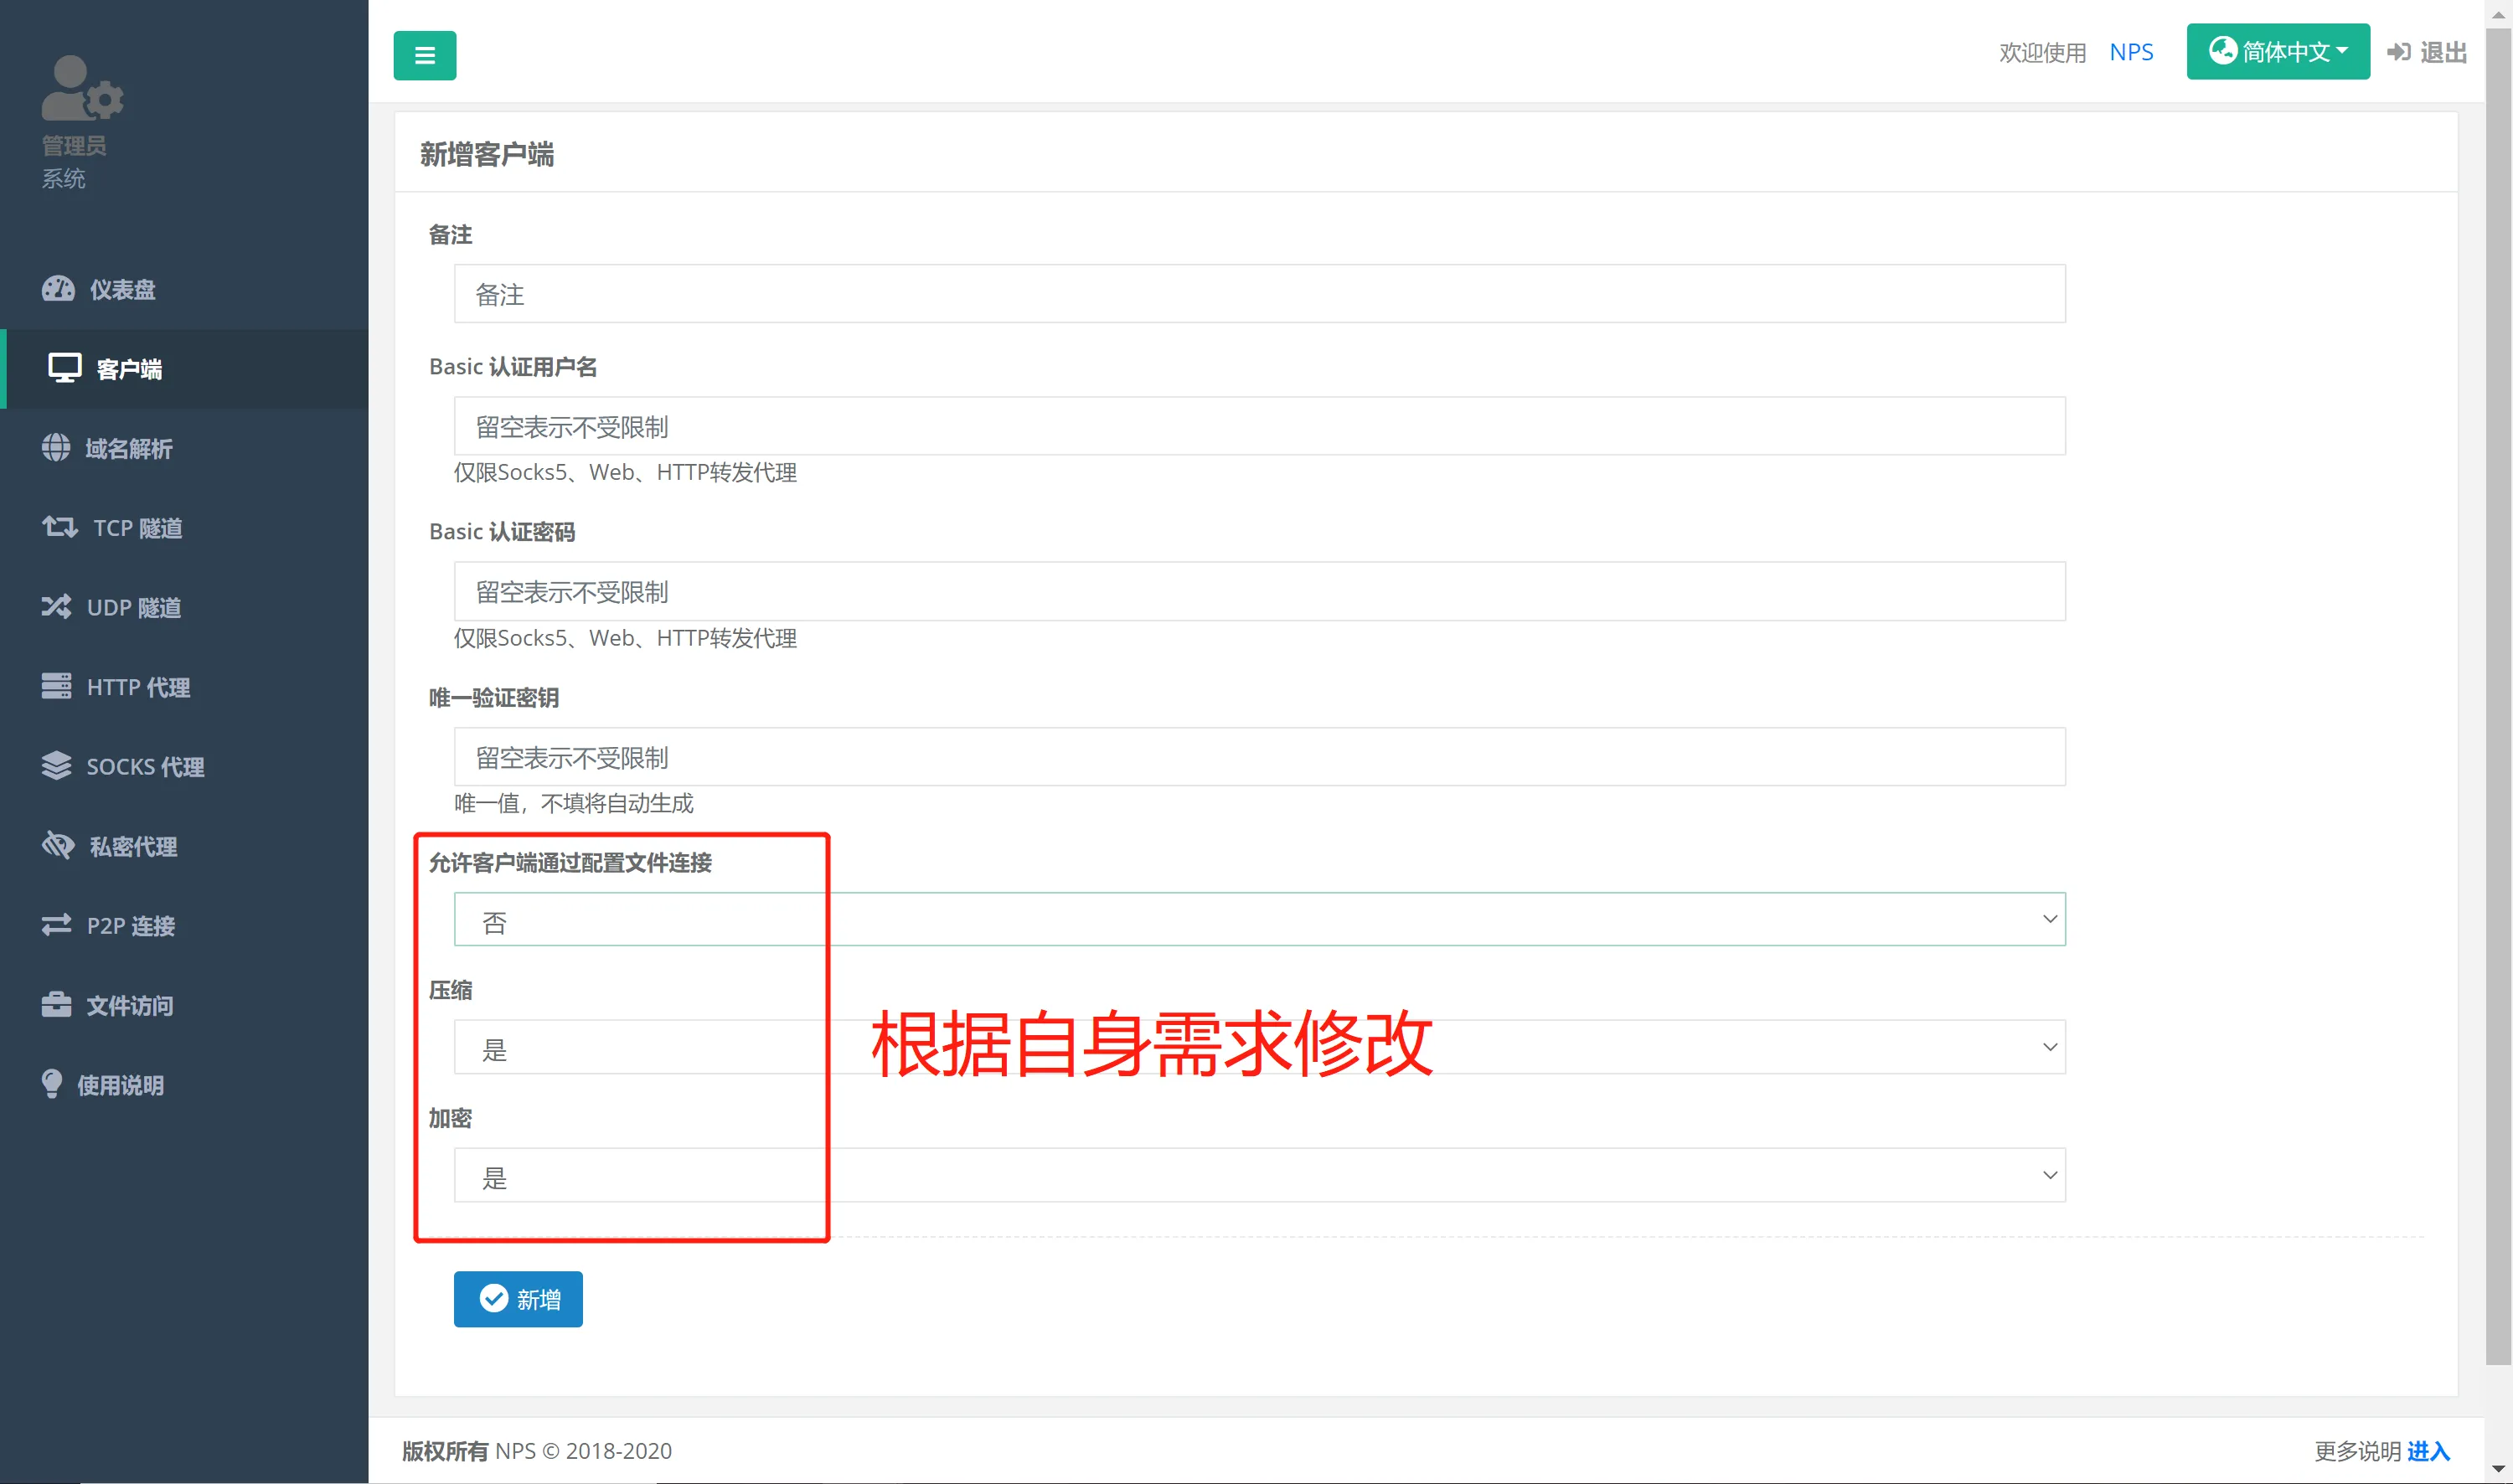Screen dimensions: 2513x1484
Task: Click the 私密代理 eye-slash icon
Action: pos(58,846)
